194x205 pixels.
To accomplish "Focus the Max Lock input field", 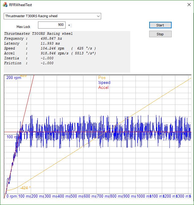I will (51, 25).
